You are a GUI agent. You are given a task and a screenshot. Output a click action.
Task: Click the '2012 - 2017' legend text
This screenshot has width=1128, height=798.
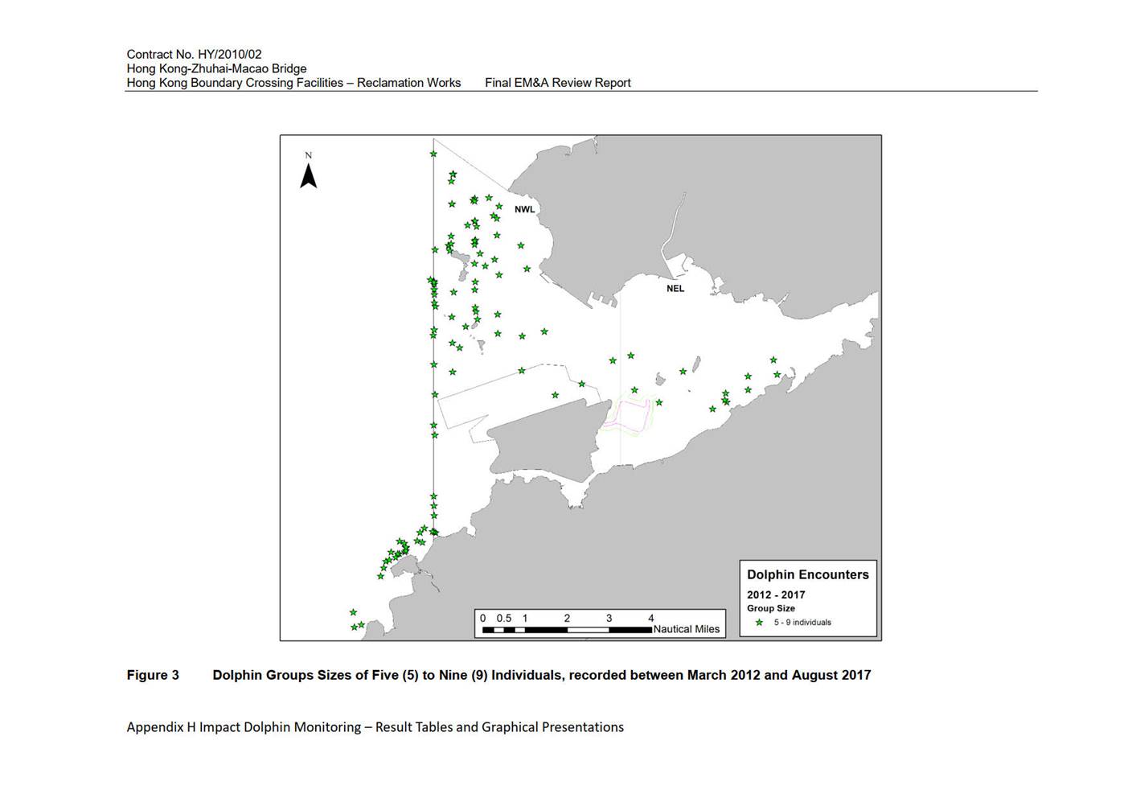coord(776,594)
